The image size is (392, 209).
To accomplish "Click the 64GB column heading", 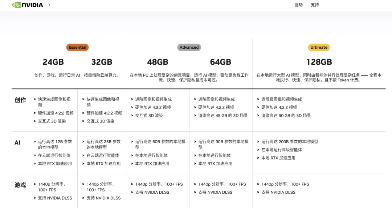I will 221,62.
